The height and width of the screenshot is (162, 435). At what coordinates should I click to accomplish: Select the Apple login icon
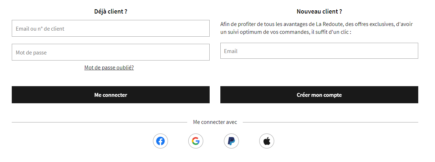267,141
